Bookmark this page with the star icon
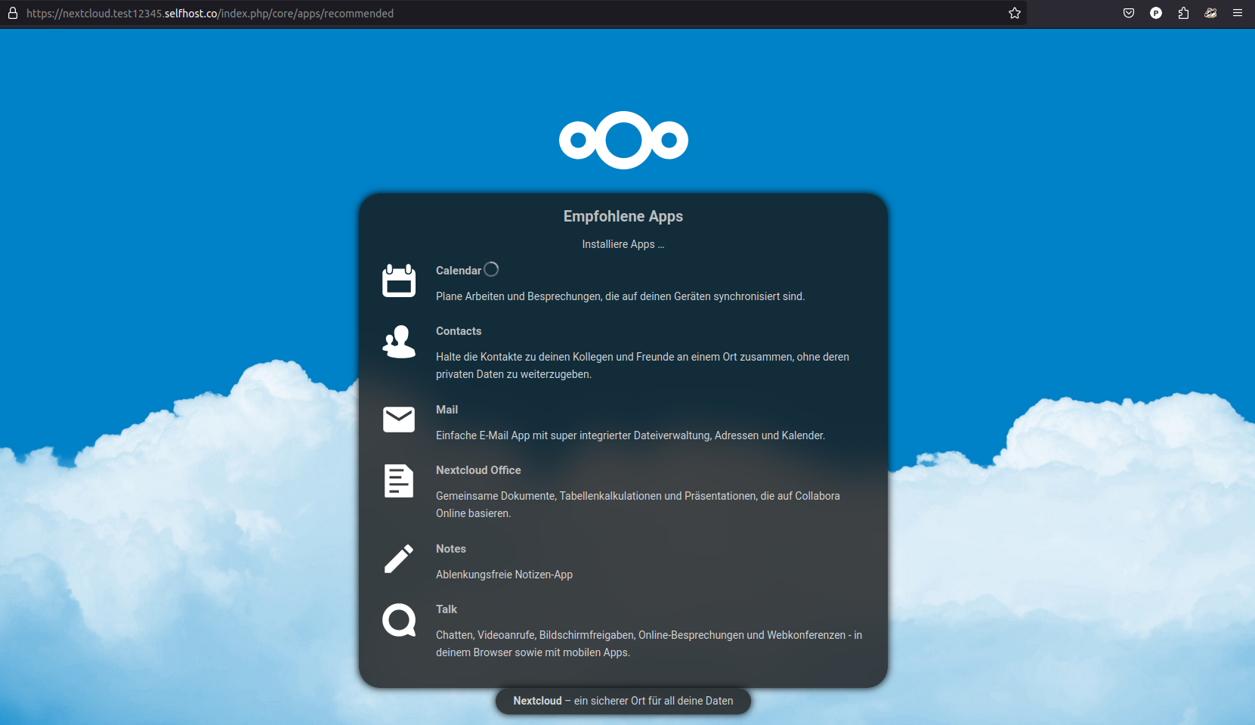Screen dimensions: 1255x725 point(1015,13)
